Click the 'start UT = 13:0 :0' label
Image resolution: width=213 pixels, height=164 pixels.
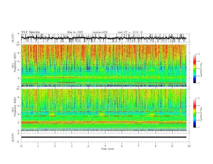[130, 32]
